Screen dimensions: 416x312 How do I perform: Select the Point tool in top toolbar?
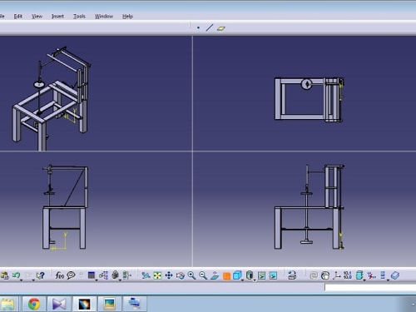click(198, 27)
